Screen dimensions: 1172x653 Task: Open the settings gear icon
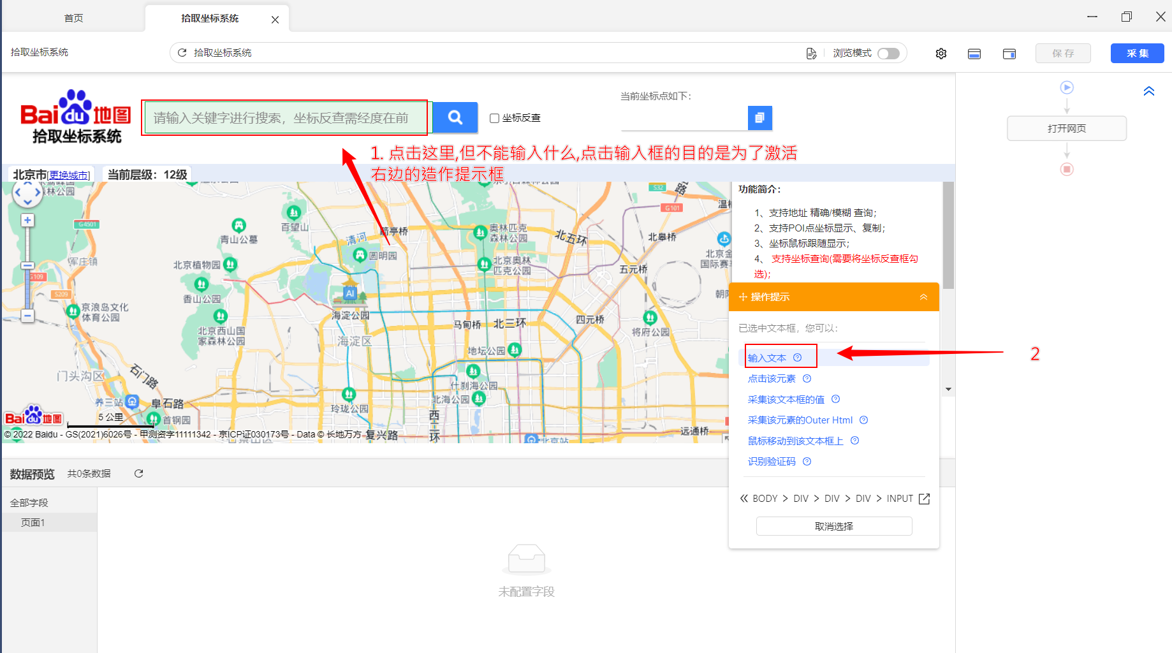point(941,54)
